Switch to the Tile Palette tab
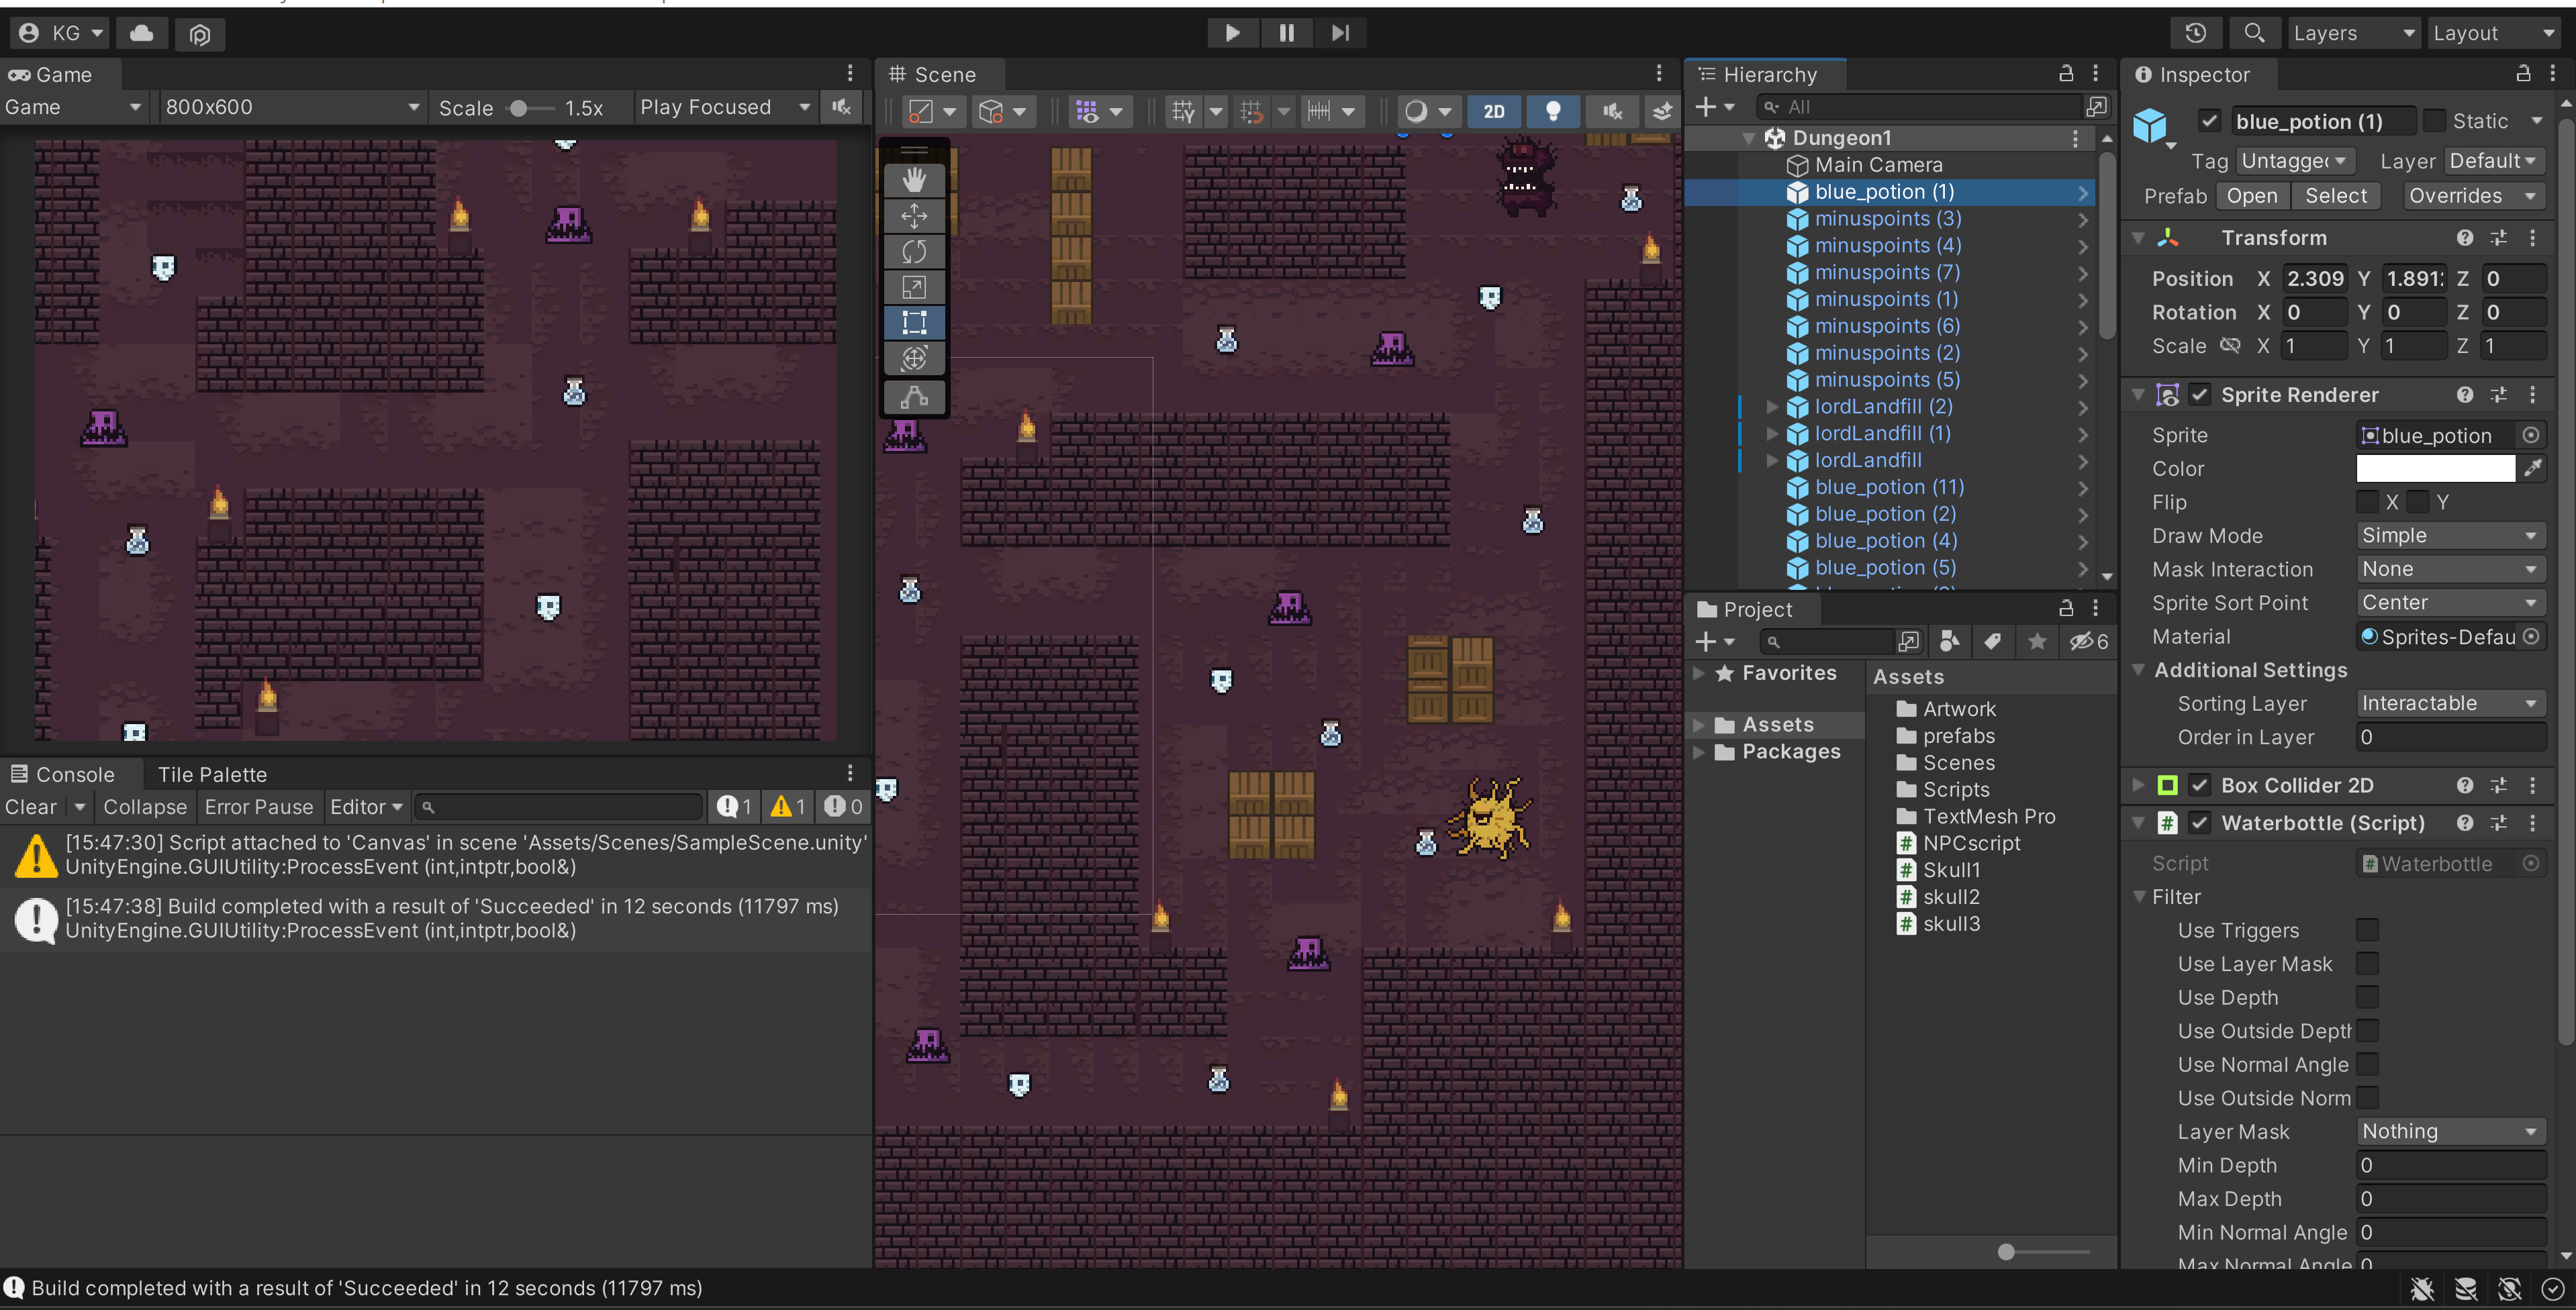 [x=212, y=774]
